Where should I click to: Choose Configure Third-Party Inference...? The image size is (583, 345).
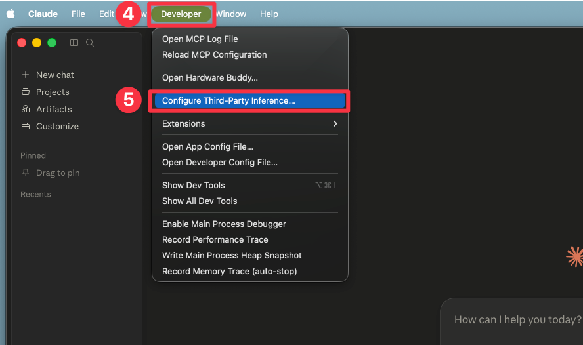click(250, 100)
